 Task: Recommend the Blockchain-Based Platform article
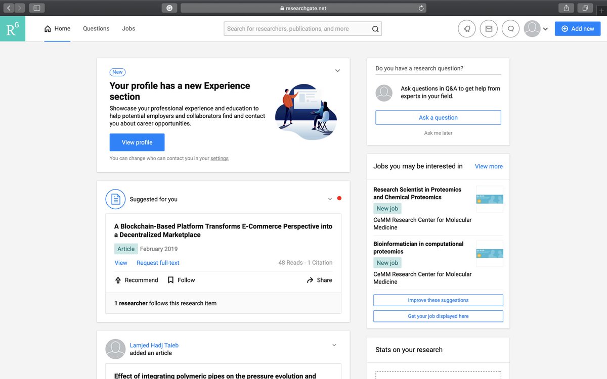(x=136, y=280)
